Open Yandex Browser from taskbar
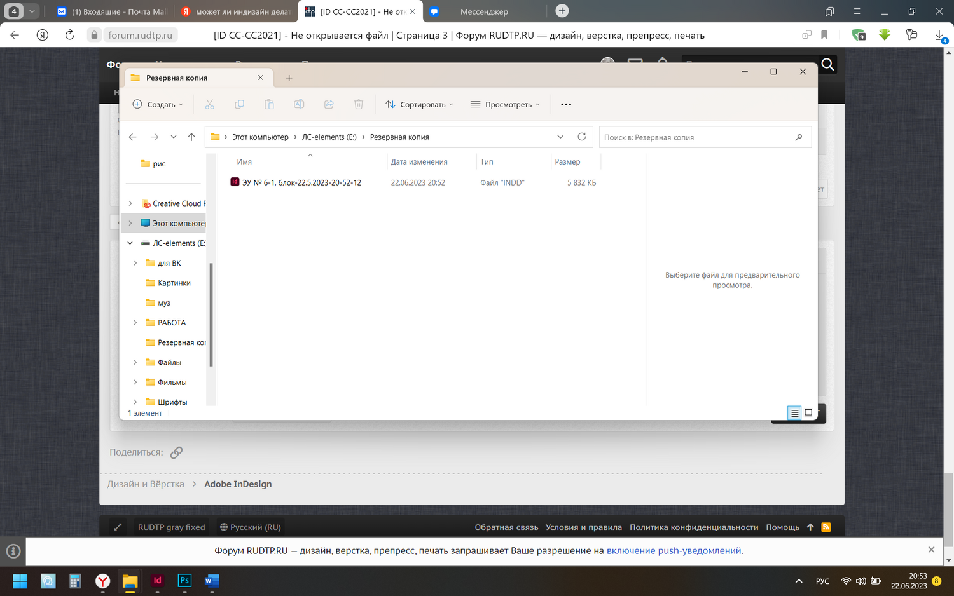Screen dimensions: 954x596 click(102, 581)
